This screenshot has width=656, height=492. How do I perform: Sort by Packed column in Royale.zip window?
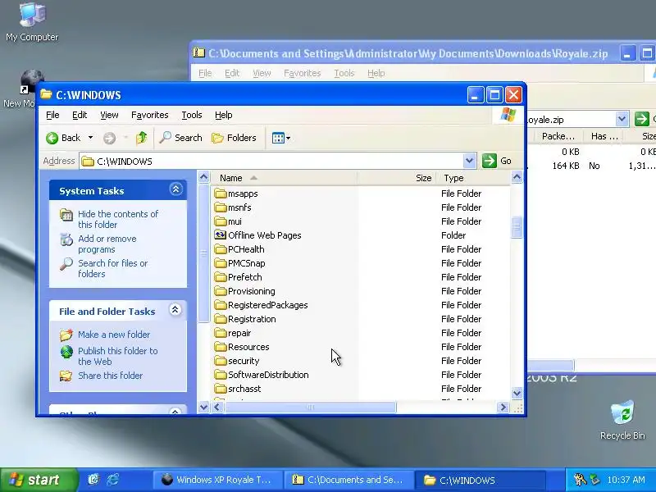click(558, 136)
